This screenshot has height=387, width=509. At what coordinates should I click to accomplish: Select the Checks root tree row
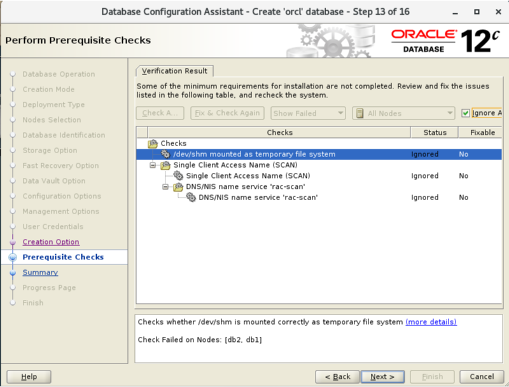pyautogui.click(x=319, y=143)
